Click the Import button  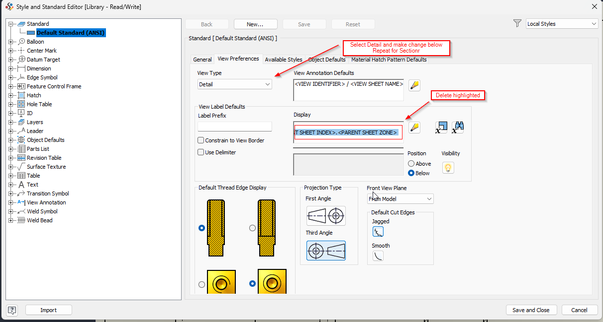pyautogui.click(x=48, y=310)
